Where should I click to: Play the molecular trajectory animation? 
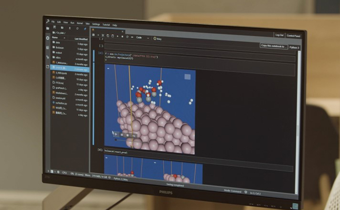pyautogui.click(x=116, y=135)
